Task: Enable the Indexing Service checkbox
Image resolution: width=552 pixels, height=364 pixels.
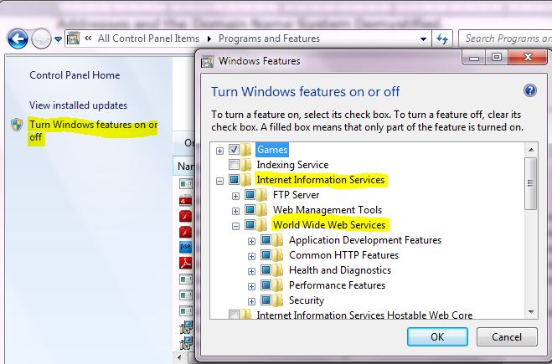Action: click(234, 164)
